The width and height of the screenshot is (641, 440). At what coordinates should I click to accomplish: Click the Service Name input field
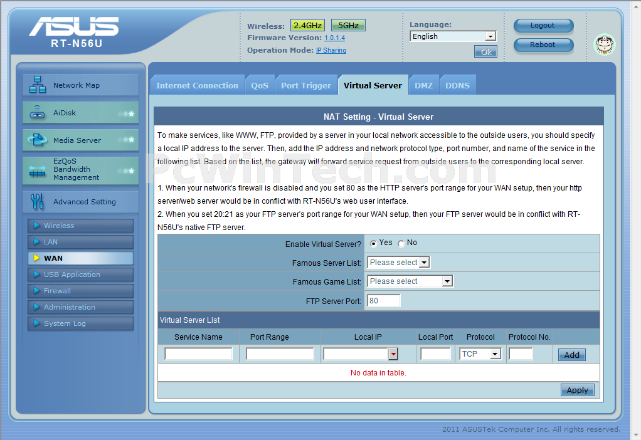198,354
